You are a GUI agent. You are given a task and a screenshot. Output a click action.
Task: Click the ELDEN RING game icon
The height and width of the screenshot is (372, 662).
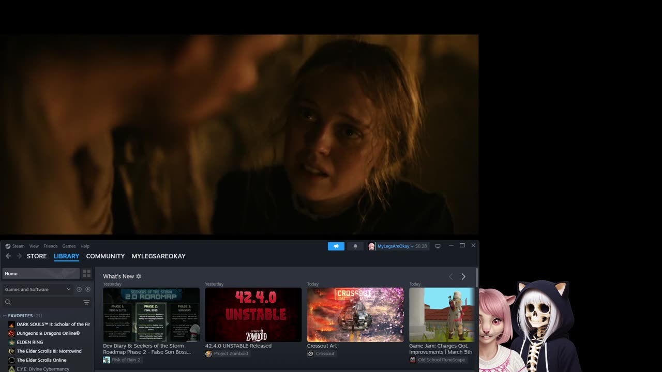tap(11, 342)
